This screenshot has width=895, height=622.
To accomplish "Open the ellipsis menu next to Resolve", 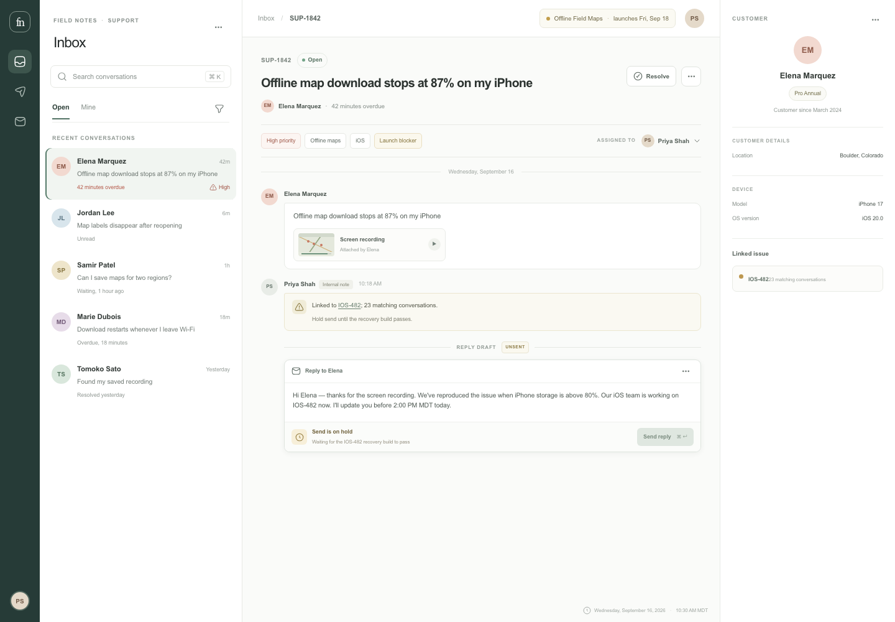I will coord(691,77).
